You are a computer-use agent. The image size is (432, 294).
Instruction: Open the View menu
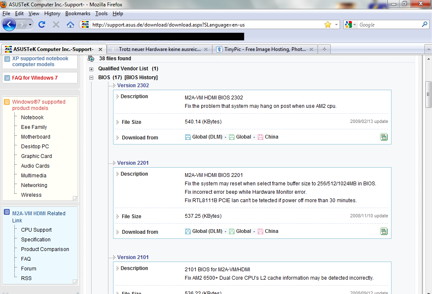pyautogui.click(x=34, y=13)
